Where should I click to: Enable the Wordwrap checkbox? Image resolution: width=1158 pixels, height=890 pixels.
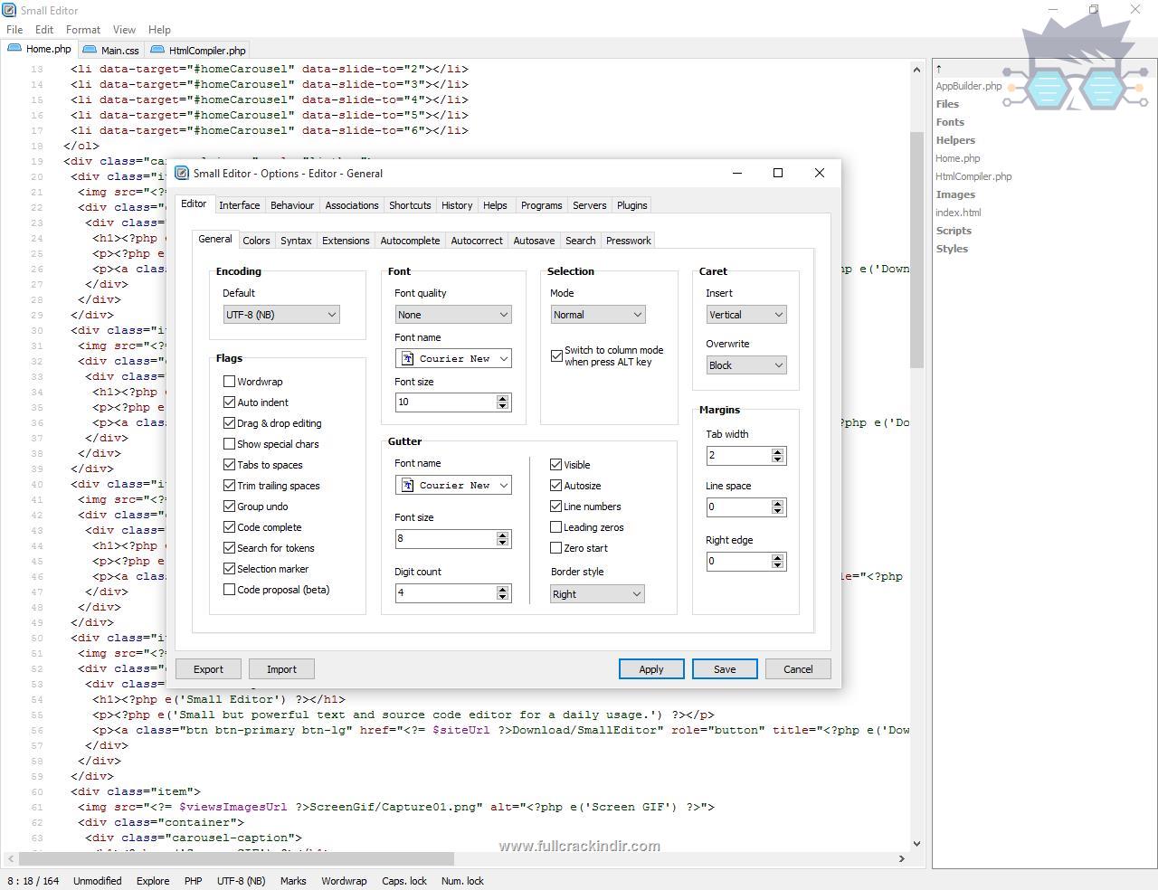pyautogui.click(x=229, y=382)
